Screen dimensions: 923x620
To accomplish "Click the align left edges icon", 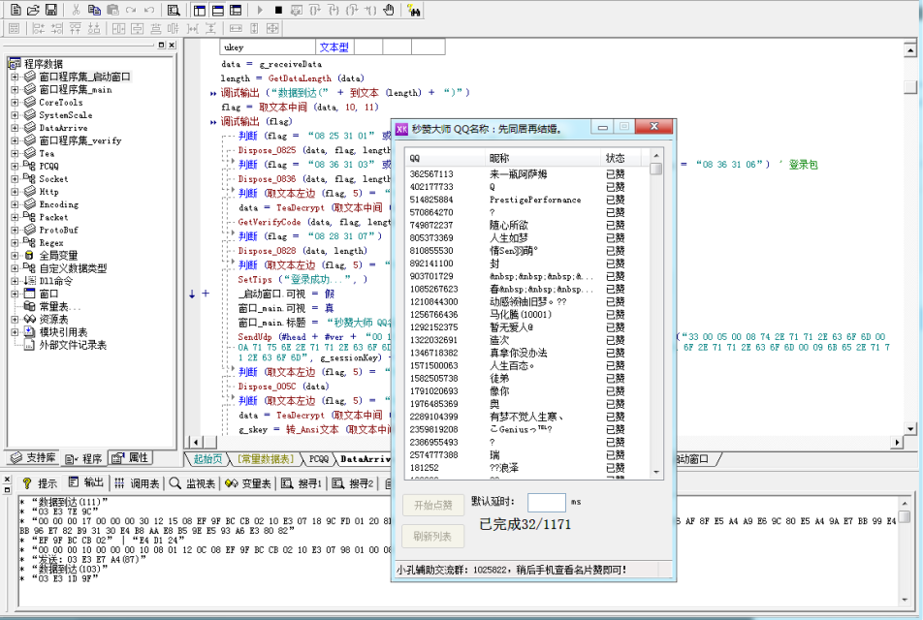I will tap(38, 28).
